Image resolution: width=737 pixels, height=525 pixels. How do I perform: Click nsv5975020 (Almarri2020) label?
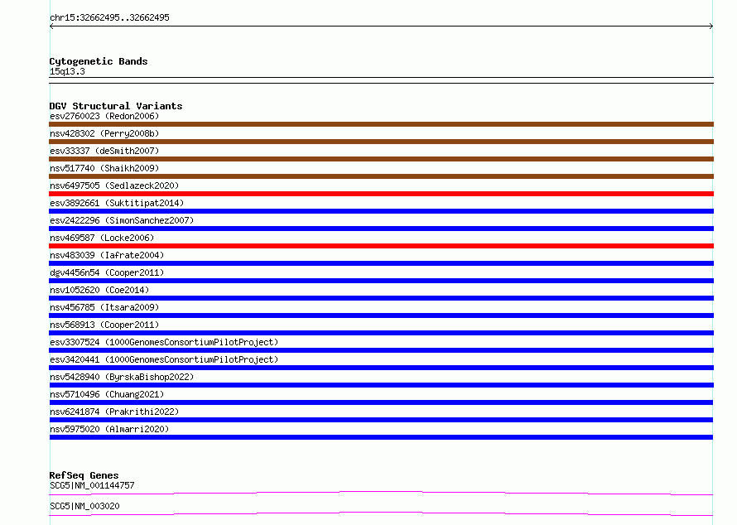(x=109, y=429)
